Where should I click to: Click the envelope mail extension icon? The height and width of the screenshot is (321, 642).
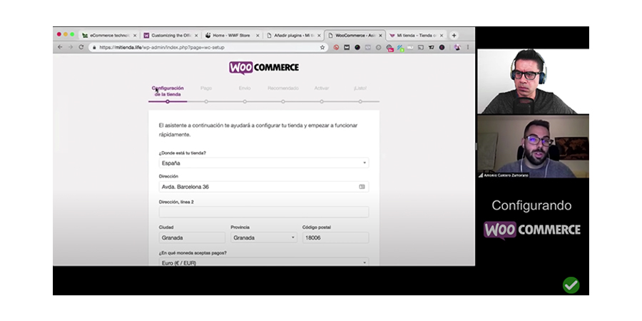click(347, 48)
